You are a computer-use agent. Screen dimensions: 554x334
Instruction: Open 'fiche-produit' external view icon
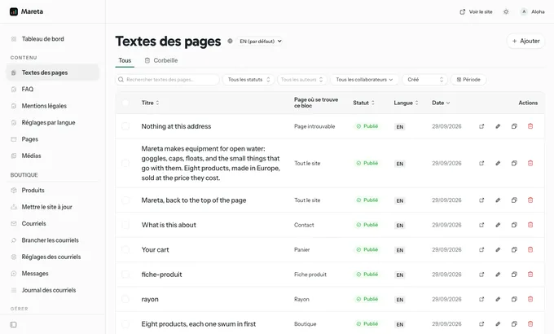481,275
